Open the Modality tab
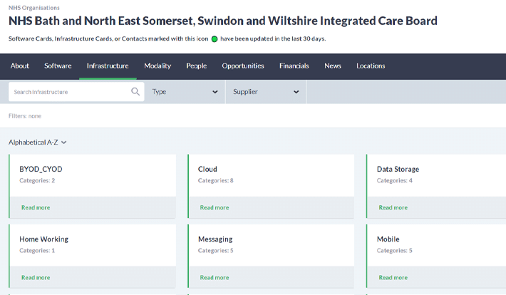 (158, 66)
